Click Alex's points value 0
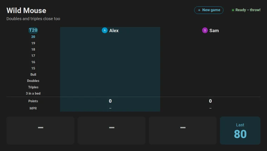267x151 pixels. (110, 101)
